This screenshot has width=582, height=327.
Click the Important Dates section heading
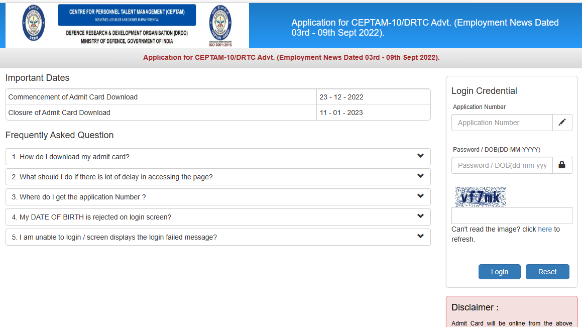coord(37,78)
